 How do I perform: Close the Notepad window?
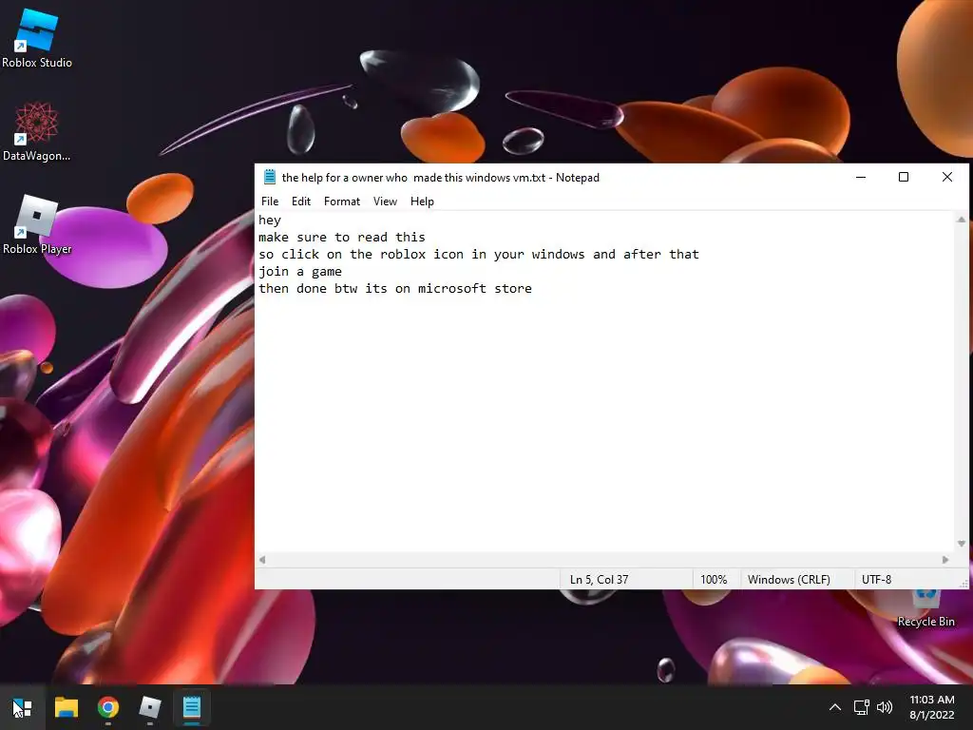point(947,177)
